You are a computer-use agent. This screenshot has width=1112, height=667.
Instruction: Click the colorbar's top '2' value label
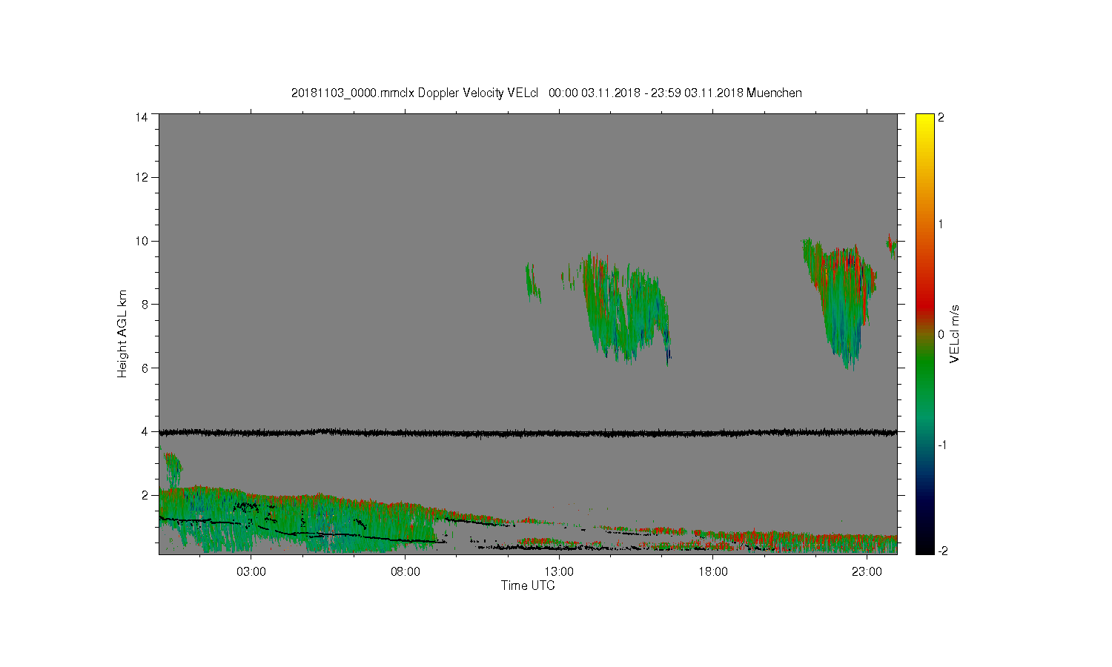coord(941,117)
